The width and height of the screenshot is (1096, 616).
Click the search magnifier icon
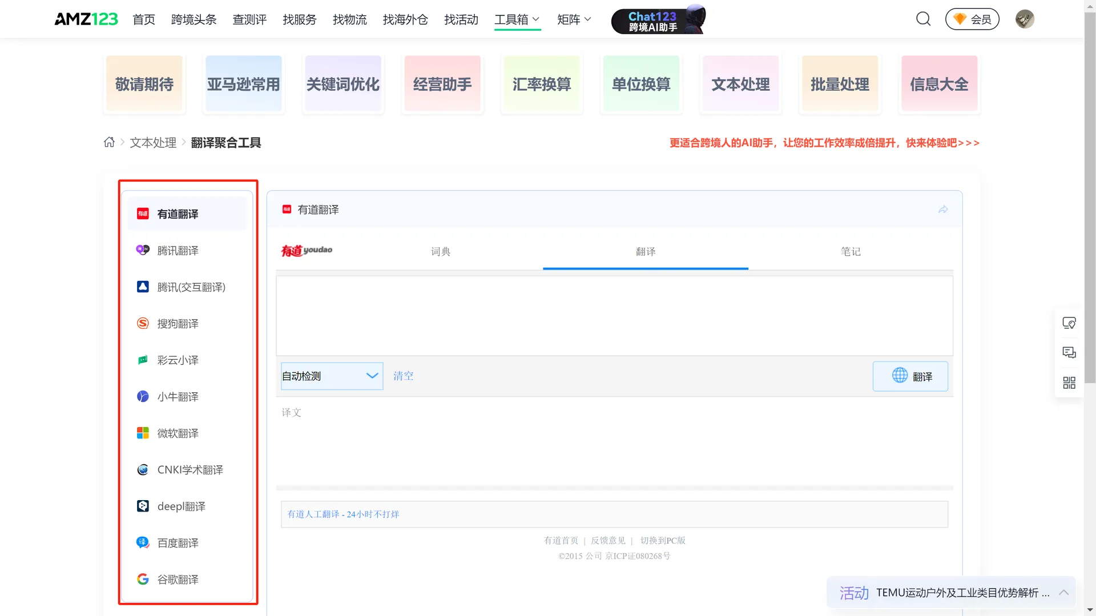pyautogui.click(x=923, y=19)
